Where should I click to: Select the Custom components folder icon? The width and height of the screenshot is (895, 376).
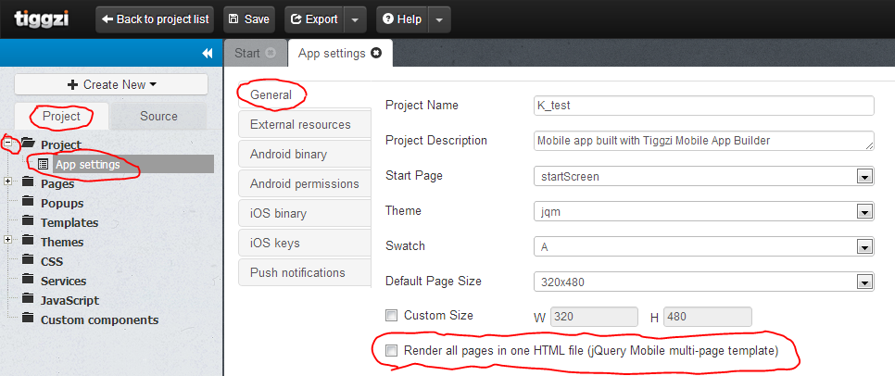[x=28, y=320]
